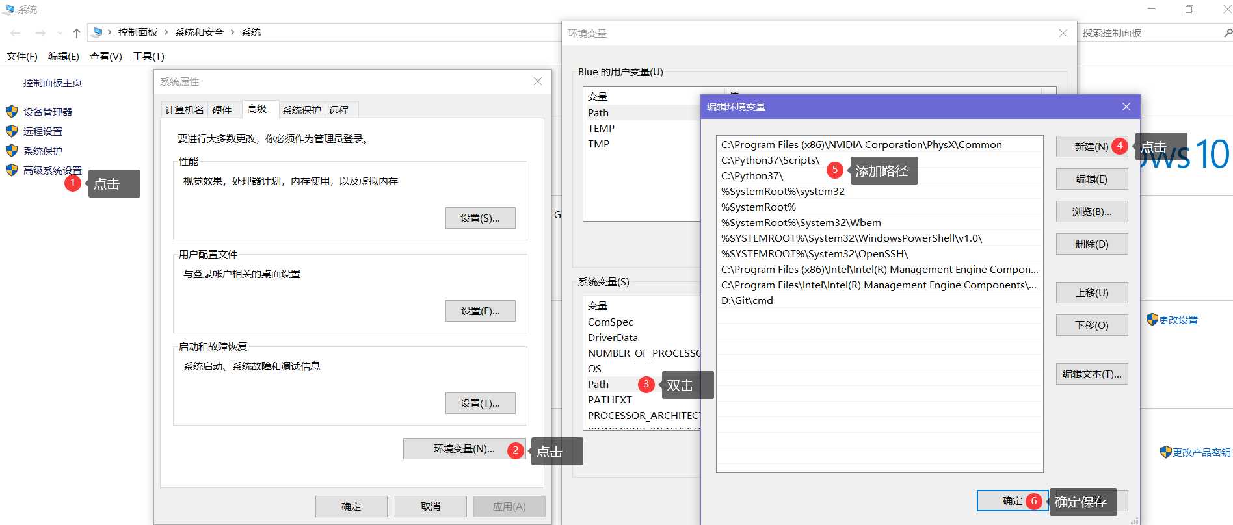The width and height of the screenshot is (1233, 525).
Task: Open the 编辑(E) menu
Action: tap(64, 57)
